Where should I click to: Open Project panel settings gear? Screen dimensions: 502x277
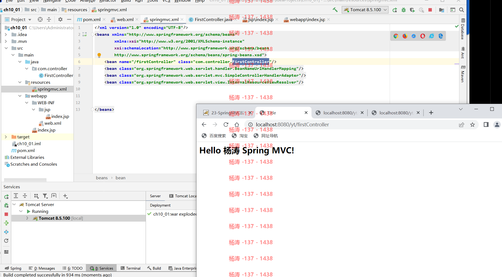60,19
